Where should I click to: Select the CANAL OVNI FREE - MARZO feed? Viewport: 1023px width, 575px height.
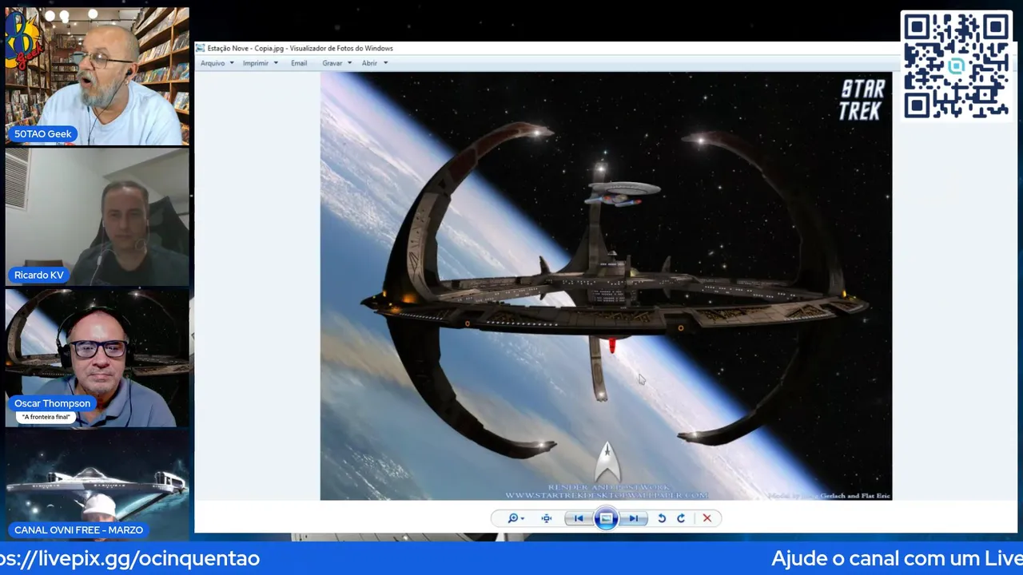pos(98,486)
